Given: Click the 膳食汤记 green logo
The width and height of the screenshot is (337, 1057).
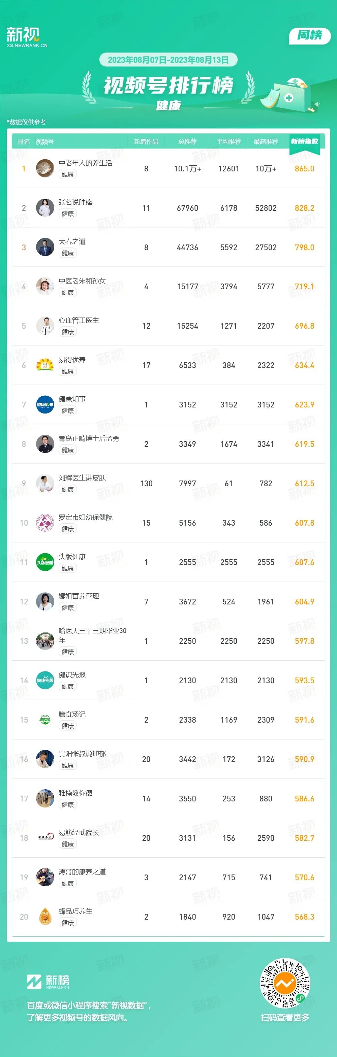Looking at the screenshot, I should (45, 720).
